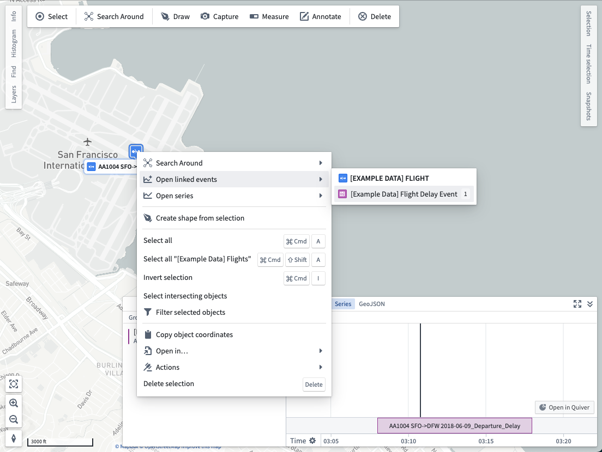Open the Annotate tool
This screenshot has width=602, height=452.
321,16
